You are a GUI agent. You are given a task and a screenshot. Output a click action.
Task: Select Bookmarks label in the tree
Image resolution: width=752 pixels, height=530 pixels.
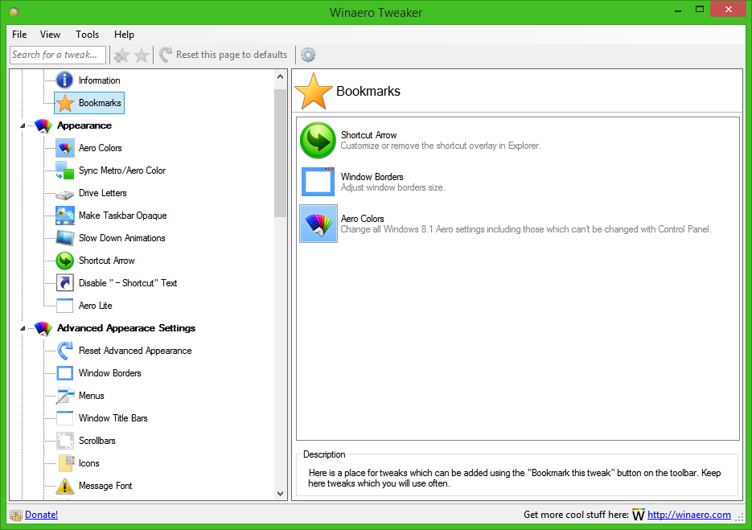coord(100,103)
